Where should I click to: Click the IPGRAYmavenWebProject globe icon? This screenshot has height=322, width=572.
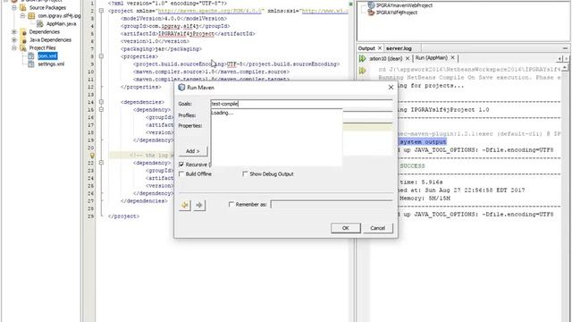[371, 5]
